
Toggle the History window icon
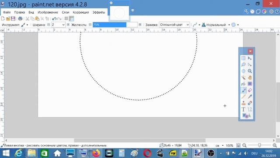(252, 12)
